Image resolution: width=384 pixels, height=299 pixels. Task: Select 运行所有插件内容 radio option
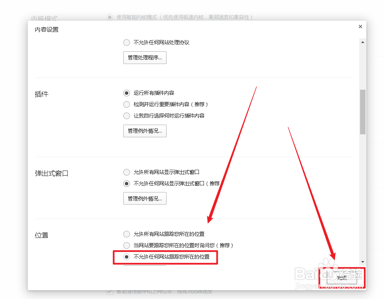(127, 93)
